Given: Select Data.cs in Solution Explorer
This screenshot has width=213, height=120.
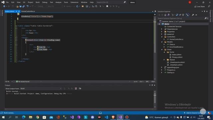Looking at the screenshot, I should (x=172, y=44).
